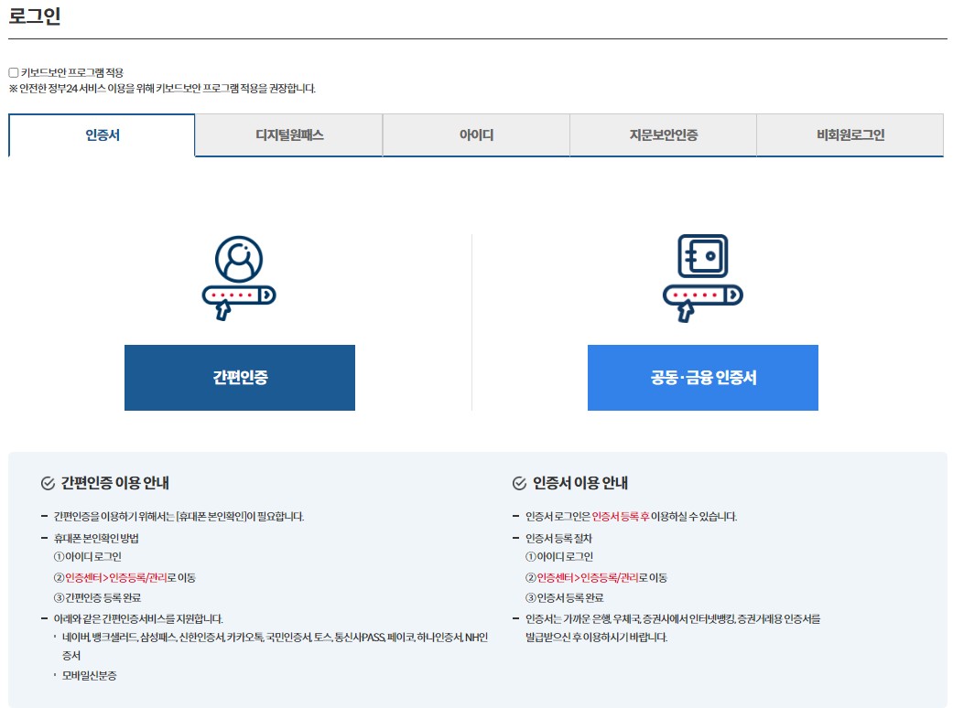Click the 간편인증 button
Viewport: 953px width, 708px height.
[x=240, y=377]
